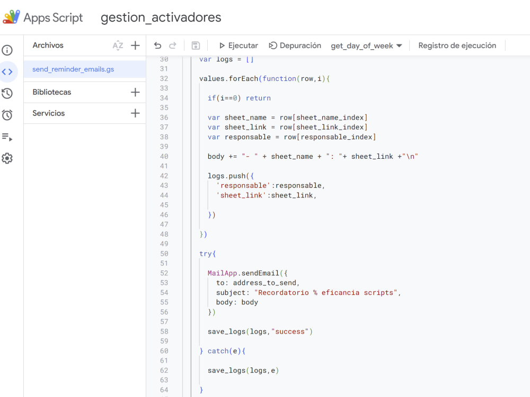
Task: Run the script with Ejecutar
Action: point(238,46)
